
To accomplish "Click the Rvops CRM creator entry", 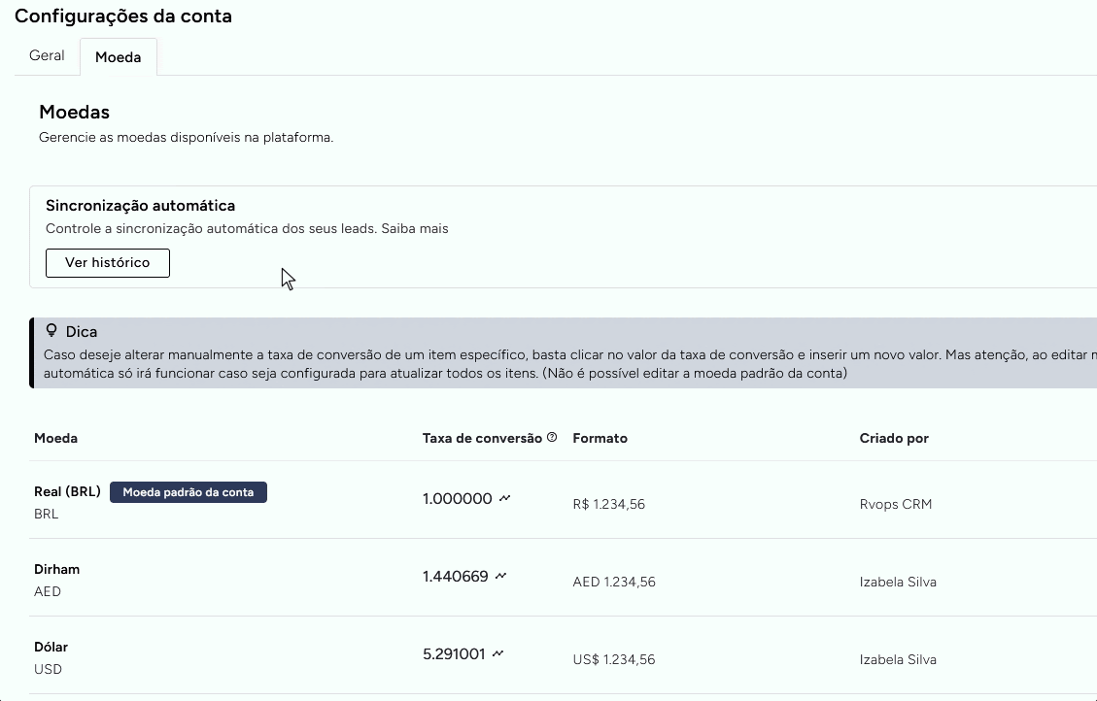I will pyautogui.click(x=896, y=504).
